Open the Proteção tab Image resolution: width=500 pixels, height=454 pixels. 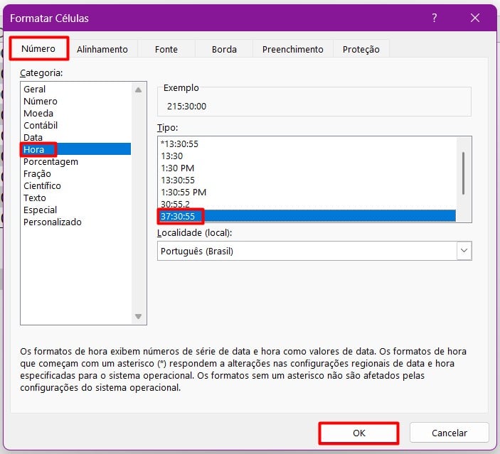pos(361,49)
